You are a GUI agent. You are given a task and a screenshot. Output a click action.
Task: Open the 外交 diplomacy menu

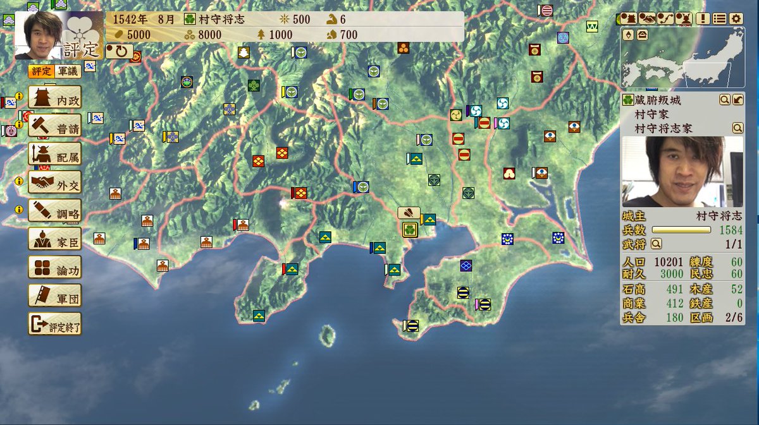(x=55, y=182)
